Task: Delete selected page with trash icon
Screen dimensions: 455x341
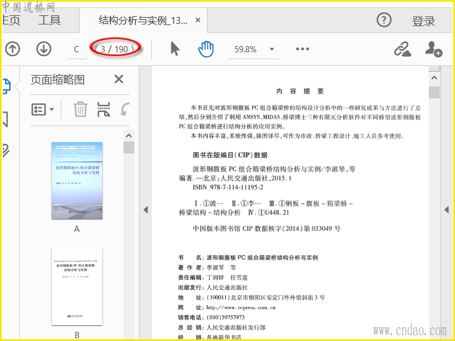Action: [80, 109]
